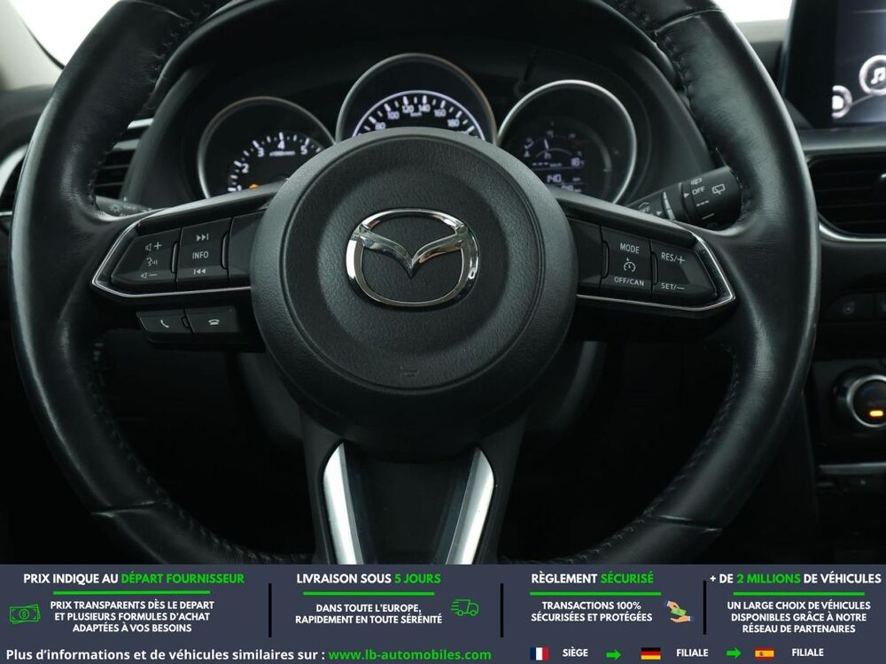Click 'RÈGLEMENT SÉCURISÉ' heading
The image size is (886, 664).
[592, 579]
